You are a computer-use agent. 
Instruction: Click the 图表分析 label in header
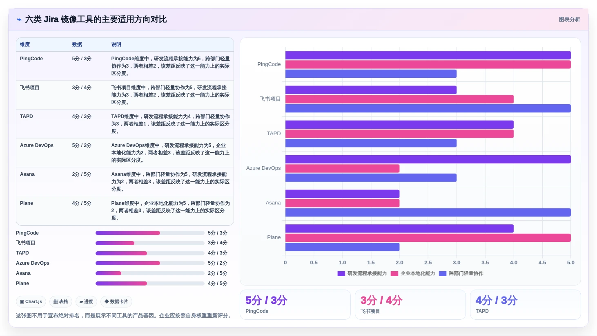click(569, 20)
